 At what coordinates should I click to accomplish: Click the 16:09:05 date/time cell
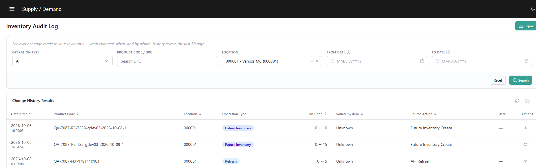(x=21, y=128)
